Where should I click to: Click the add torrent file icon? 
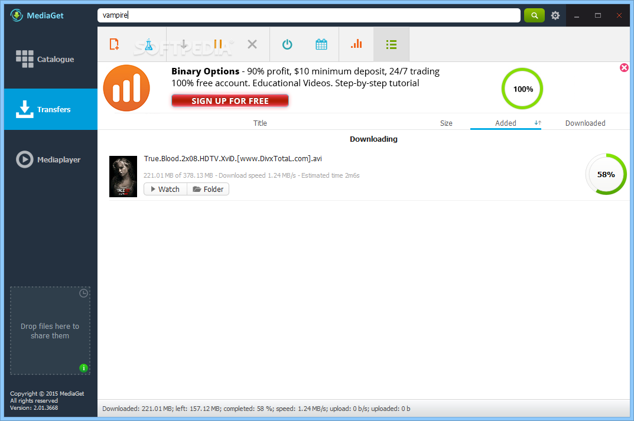115,44
